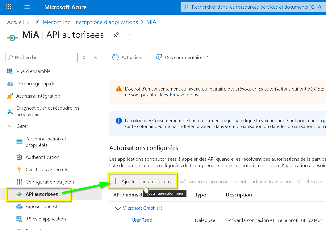Click the Diagnostiquer tools icon
This screenshot has height=230, width=326.
[10, 111]
